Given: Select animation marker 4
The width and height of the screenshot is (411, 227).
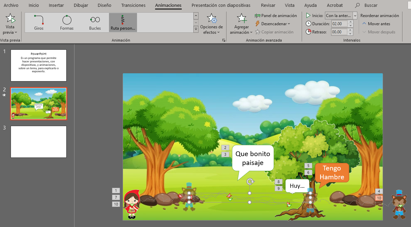Looking at the screenshot, I should click(379, 191).
